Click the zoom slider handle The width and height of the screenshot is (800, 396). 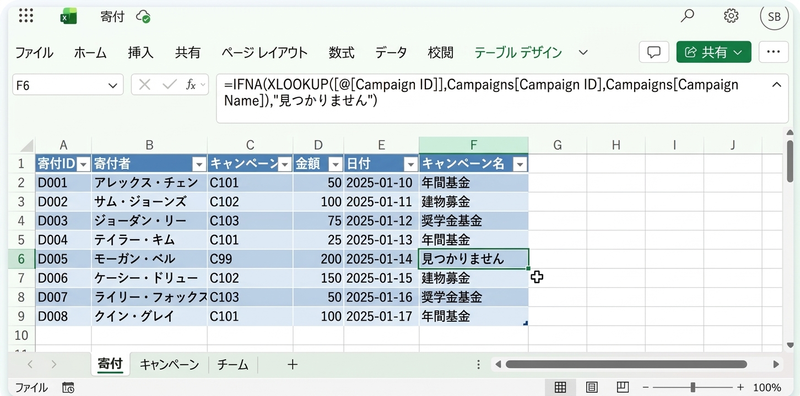click(x=693, y=387)
